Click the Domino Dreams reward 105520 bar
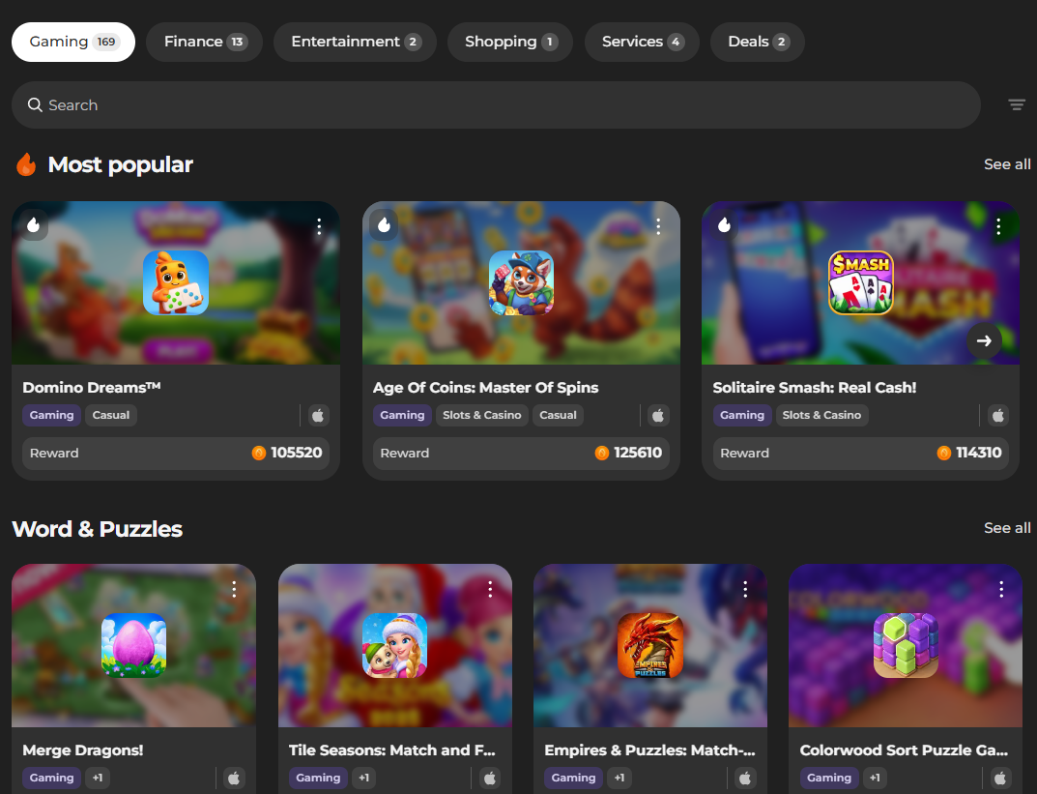This screenshot has width=1037, height=794. pos(176,454)
